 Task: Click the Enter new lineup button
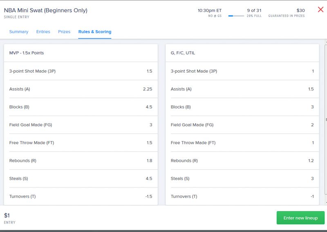point(300,218)
